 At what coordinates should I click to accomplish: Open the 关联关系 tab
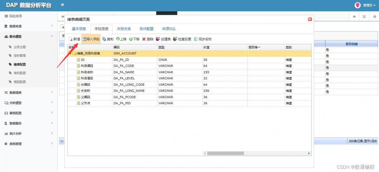tap(124, 29)
